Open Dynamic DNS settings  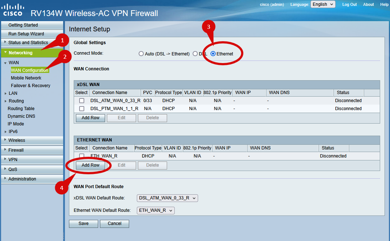[x=22, y=116]
